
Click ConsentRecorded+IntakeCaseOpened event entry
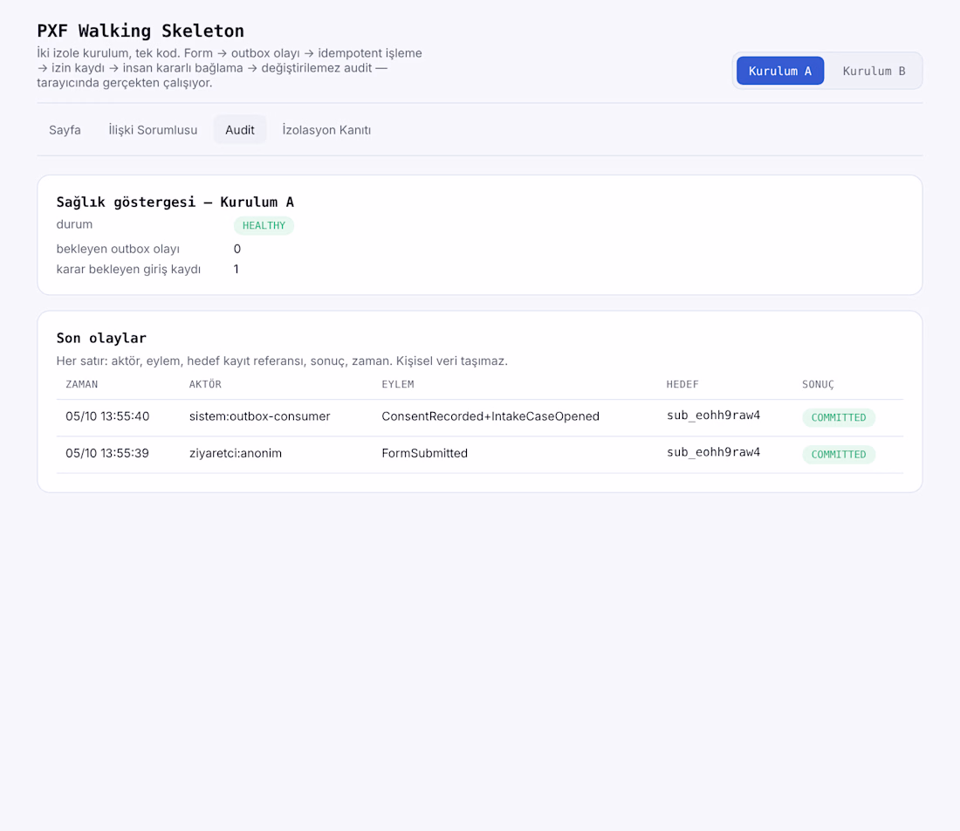click(490, 416)
